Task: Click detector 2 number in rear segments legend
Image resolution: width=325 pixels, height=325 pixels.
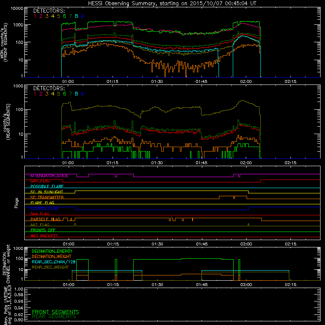Action: click(41, 94)
